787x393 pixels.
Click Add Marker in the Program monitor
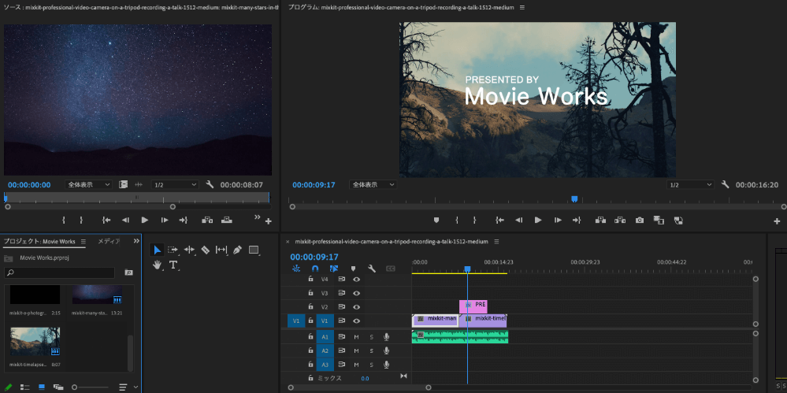click(436, 220)
